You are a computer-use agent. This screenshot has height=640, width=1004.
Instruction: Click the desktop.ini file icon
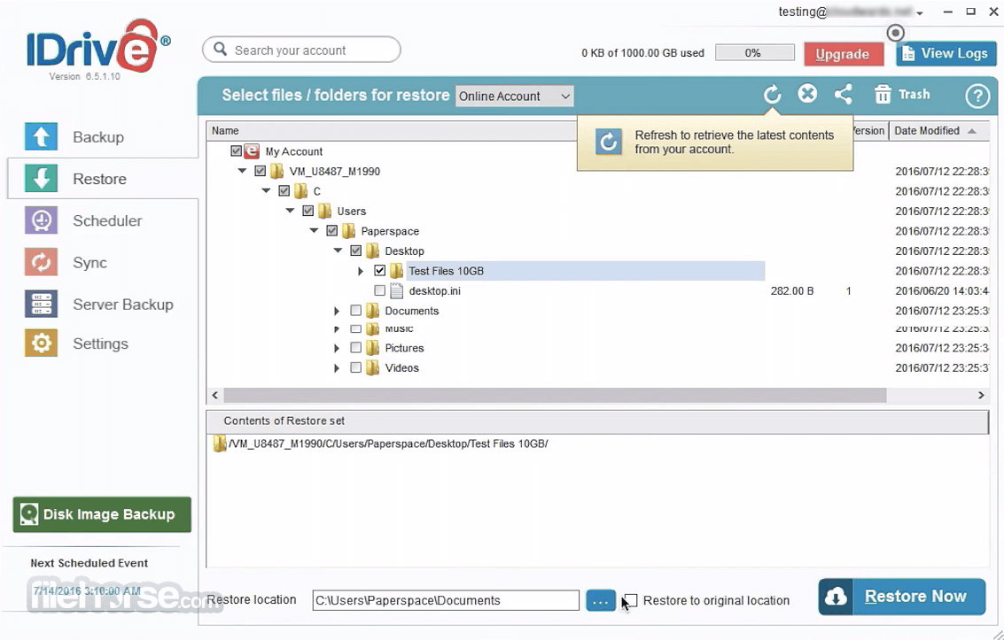coord(396,291)
